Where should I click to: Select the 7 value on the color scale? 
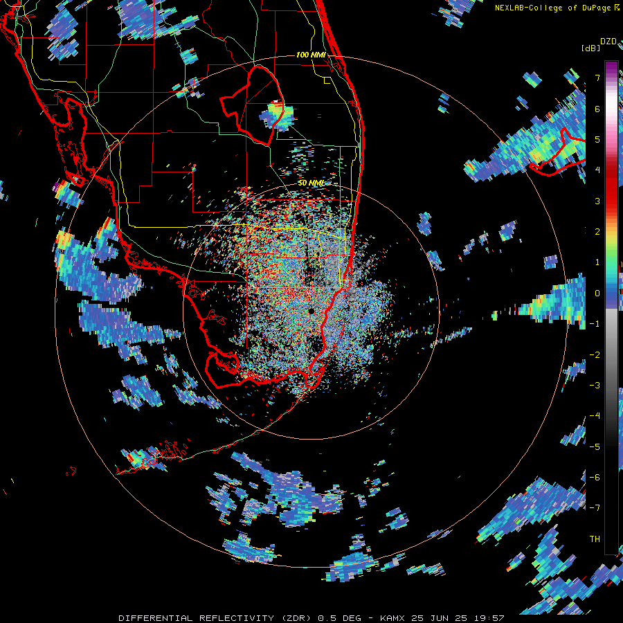tap(597, 78)
